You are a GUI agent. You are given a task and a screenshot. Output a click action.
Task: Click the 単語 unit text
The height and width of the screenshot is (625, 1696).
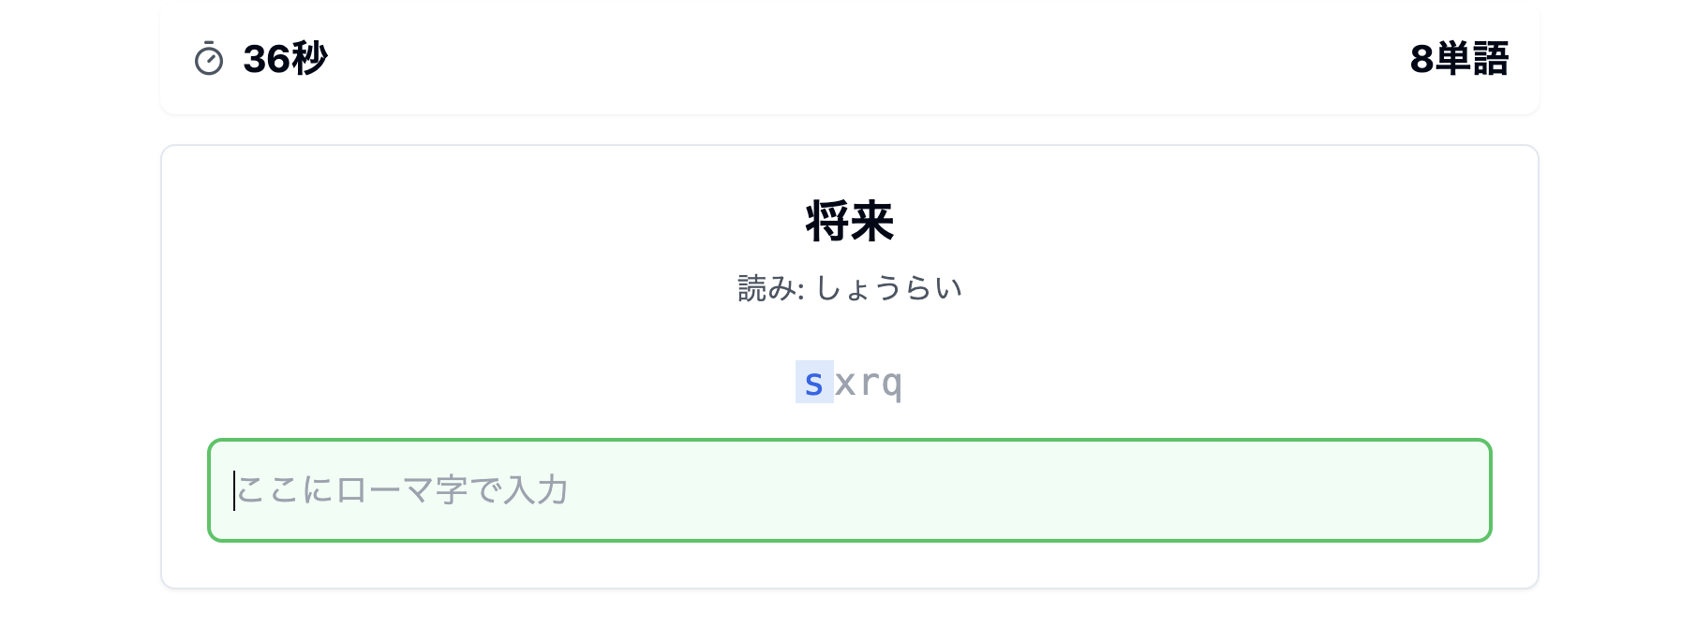pos(1472,59)
